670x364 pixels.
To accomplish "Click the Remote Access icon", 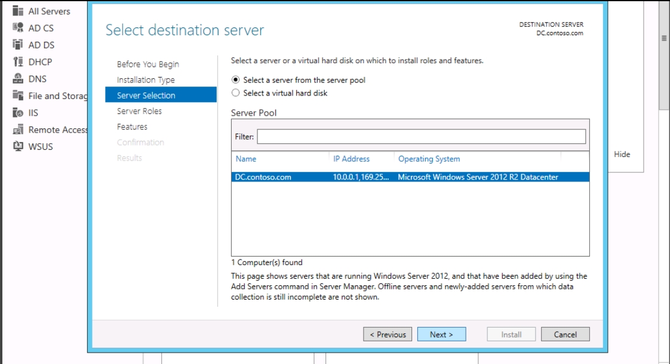I will [18, 129].
